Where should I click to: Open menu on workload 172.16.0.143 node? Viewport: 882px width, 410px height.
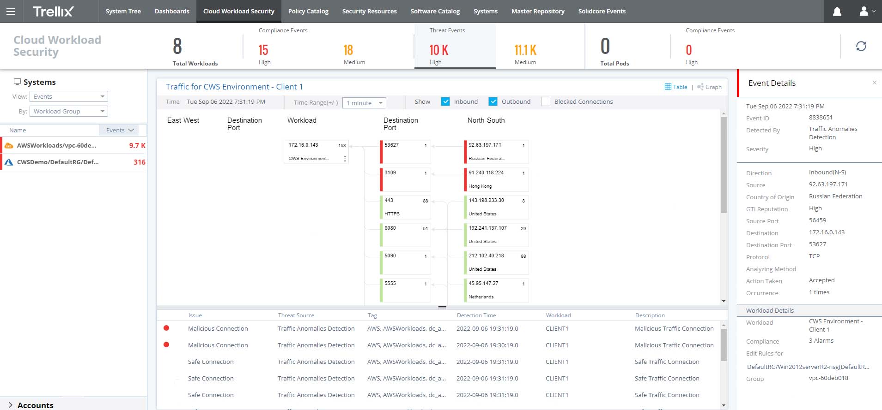pyautogui.click(x=345, y=159)
